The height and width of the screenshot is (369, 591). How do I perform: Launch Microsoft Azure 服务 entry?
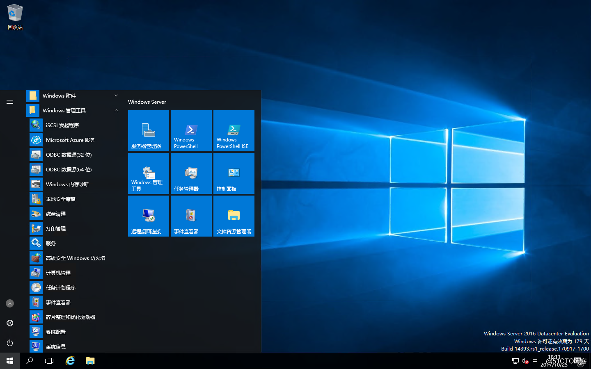coord(75,140)
